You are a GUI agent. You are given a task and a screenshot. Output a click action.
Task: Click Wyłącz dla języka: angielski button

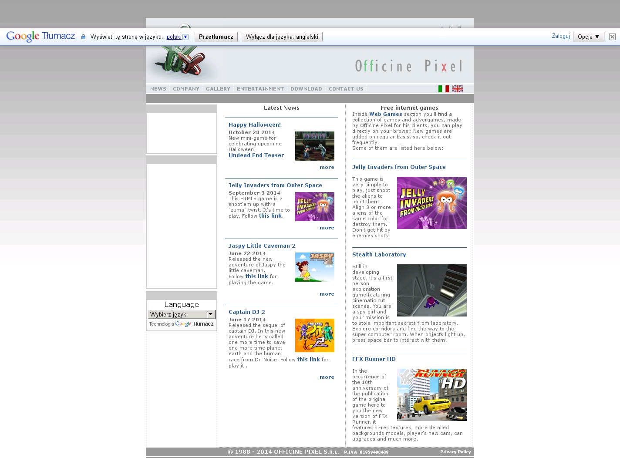pyautogui.click(x=282, y=37)
